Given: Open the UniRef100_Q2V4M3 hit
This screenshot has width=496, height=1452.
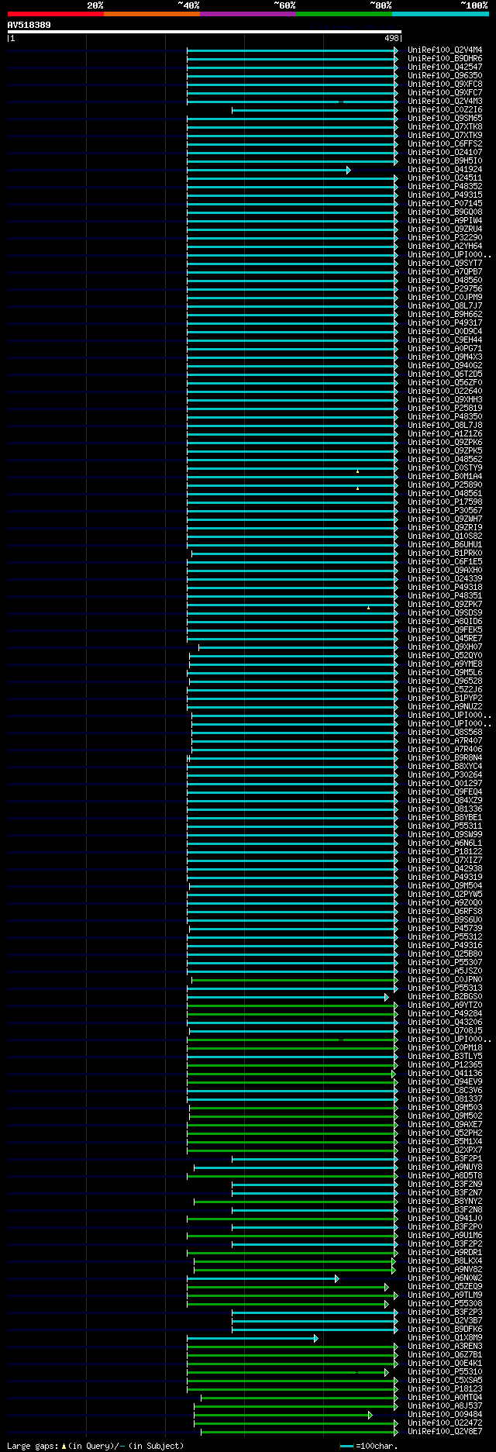Looking at the screenshot, I should (x=445, y=102).
